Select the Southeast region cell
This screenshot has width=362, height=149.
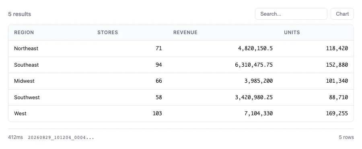point(26,65)
